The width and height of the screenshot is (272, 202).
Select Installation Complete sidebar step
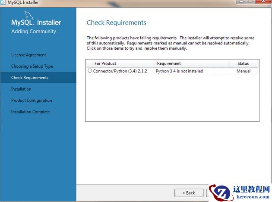pyautogui.click(x=30, y=112)
